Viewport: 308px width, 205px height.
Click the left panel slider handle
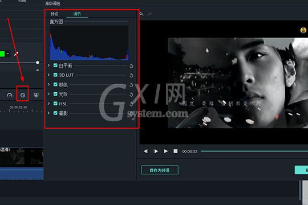click(x=37, y=63)
